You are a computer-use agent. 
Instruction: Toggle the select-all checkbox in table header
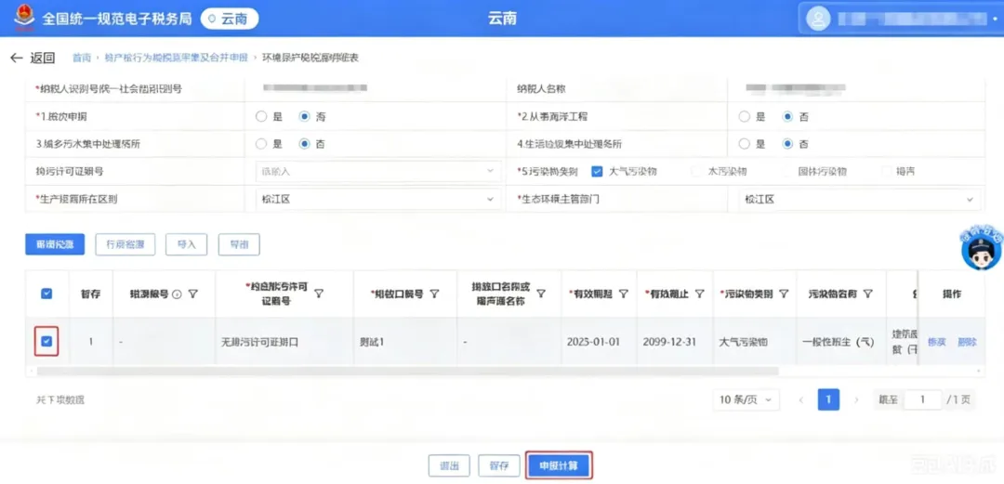pos(46,294)
